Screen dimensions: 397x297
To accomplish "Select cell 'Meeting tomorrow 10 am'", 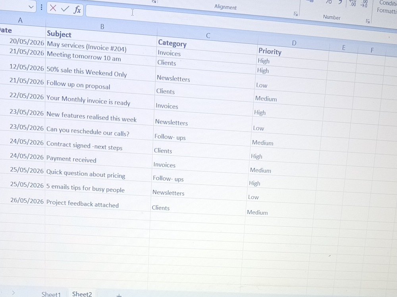I will click(101, 57).
